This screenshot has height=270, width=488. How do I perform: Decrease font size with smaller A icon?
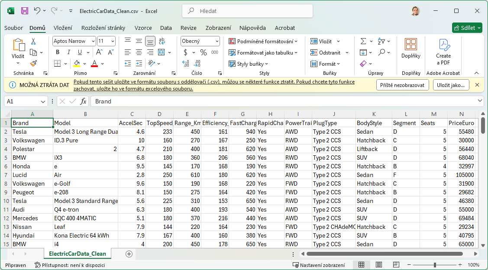click(110, 52)
